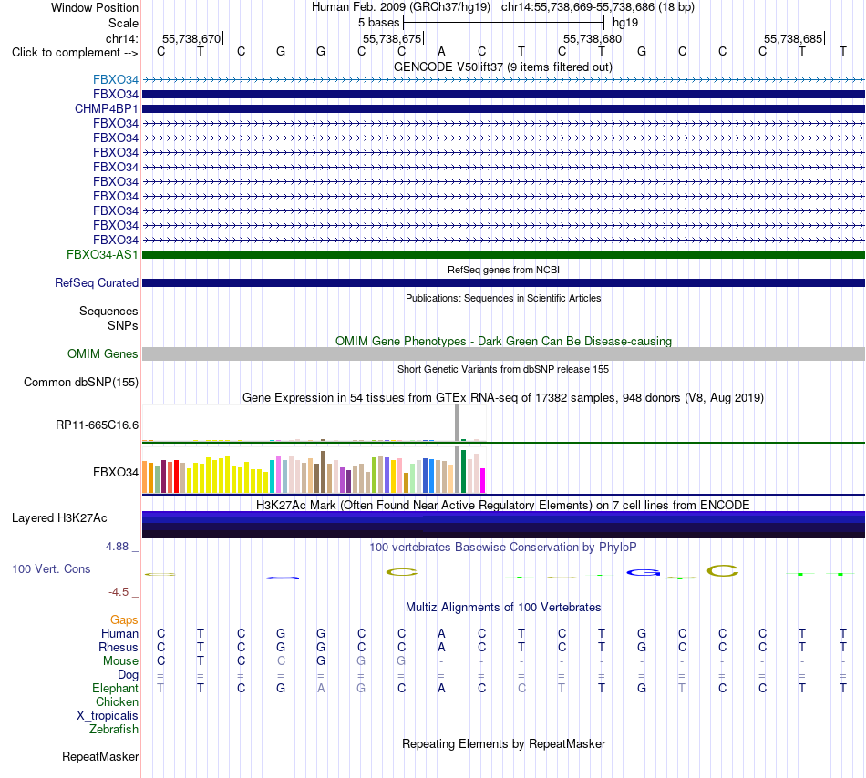The width and height of the screenshot is (866, 778).
Task: Open the GENCODE V50lift37 track title
Action: [503, 67]
